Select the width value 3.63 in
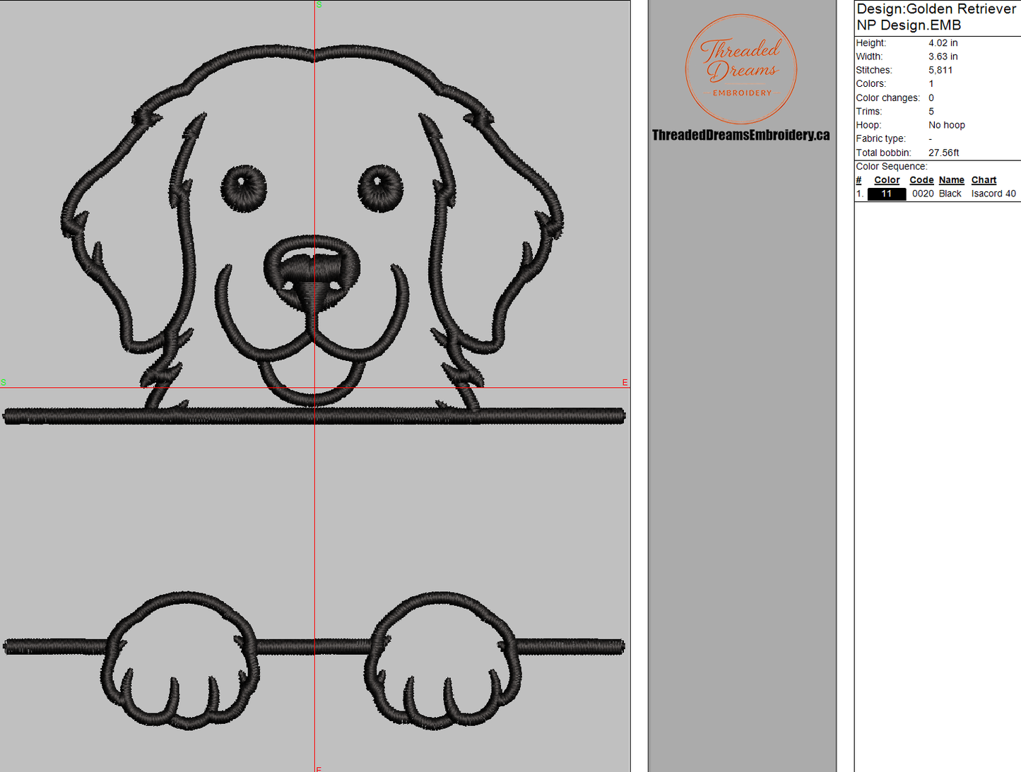 pyautogui.click(x=943, y=57)
